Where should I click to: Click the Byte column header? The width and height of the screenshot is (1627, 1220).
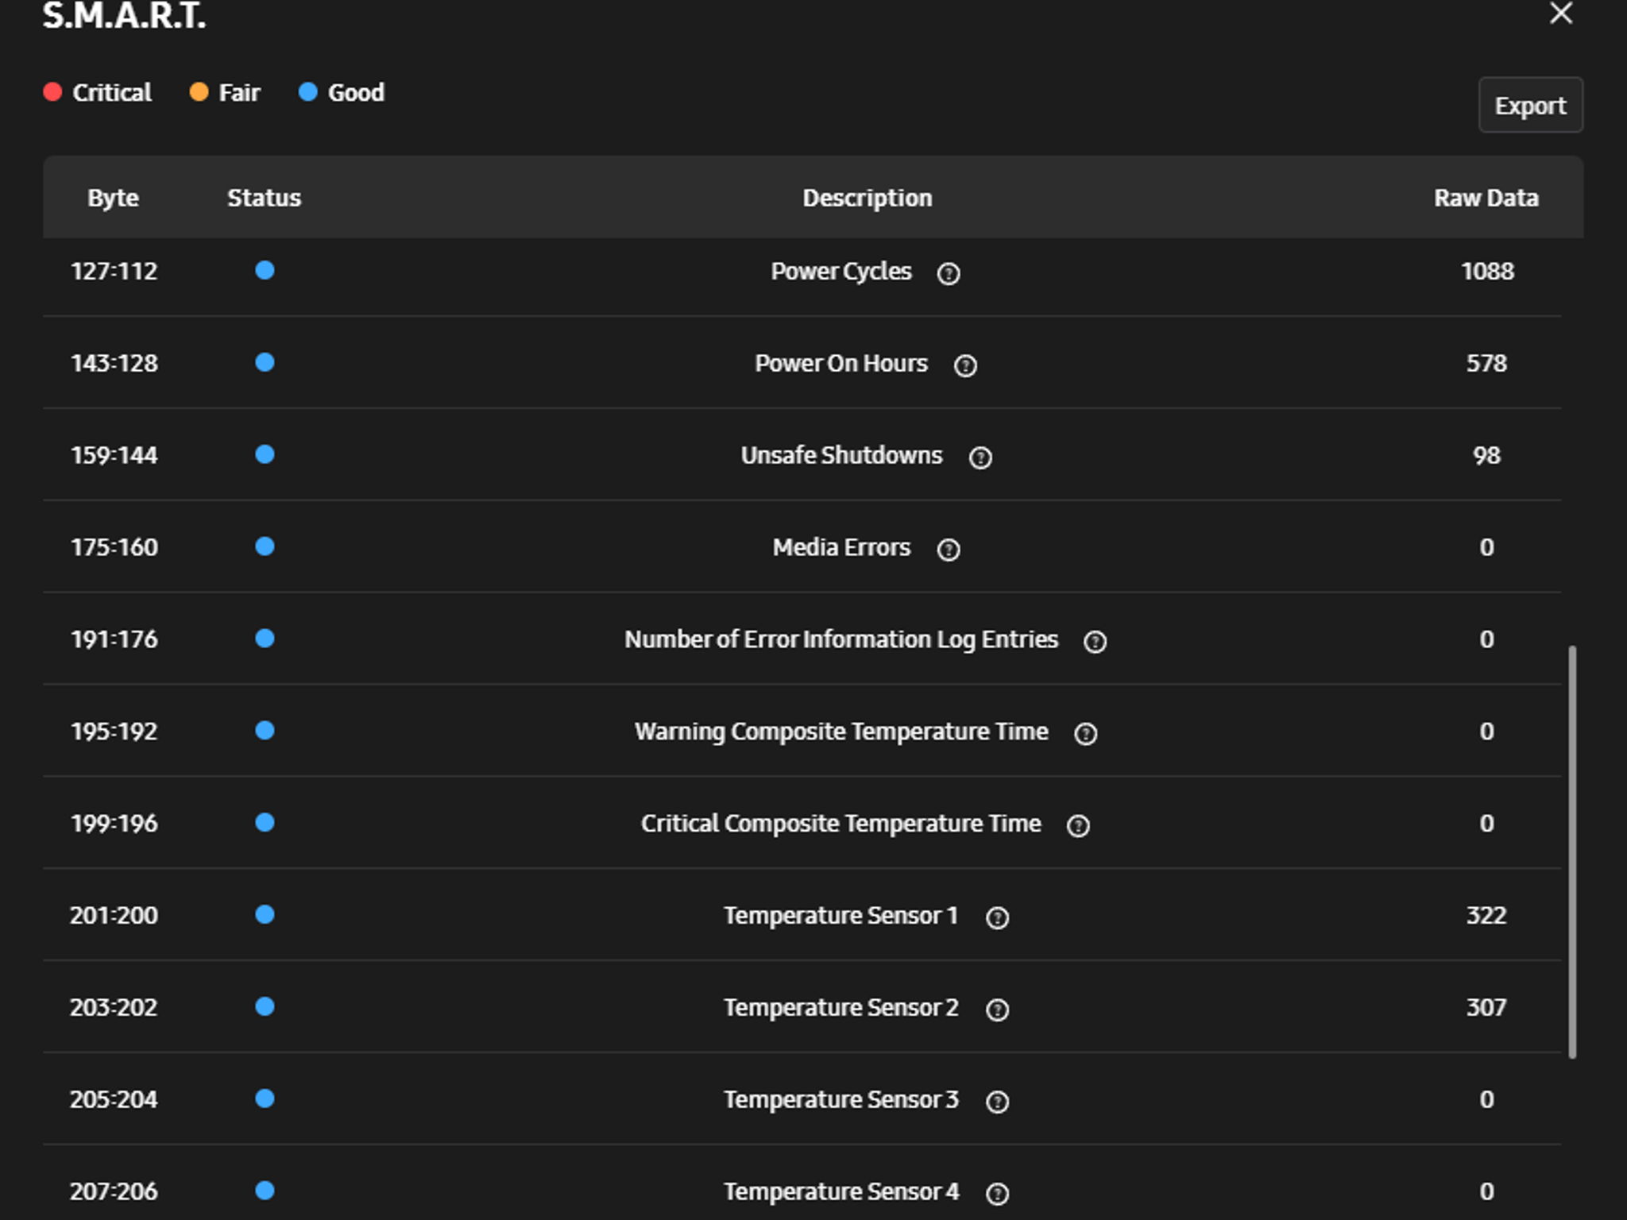(x=113, y=198)
